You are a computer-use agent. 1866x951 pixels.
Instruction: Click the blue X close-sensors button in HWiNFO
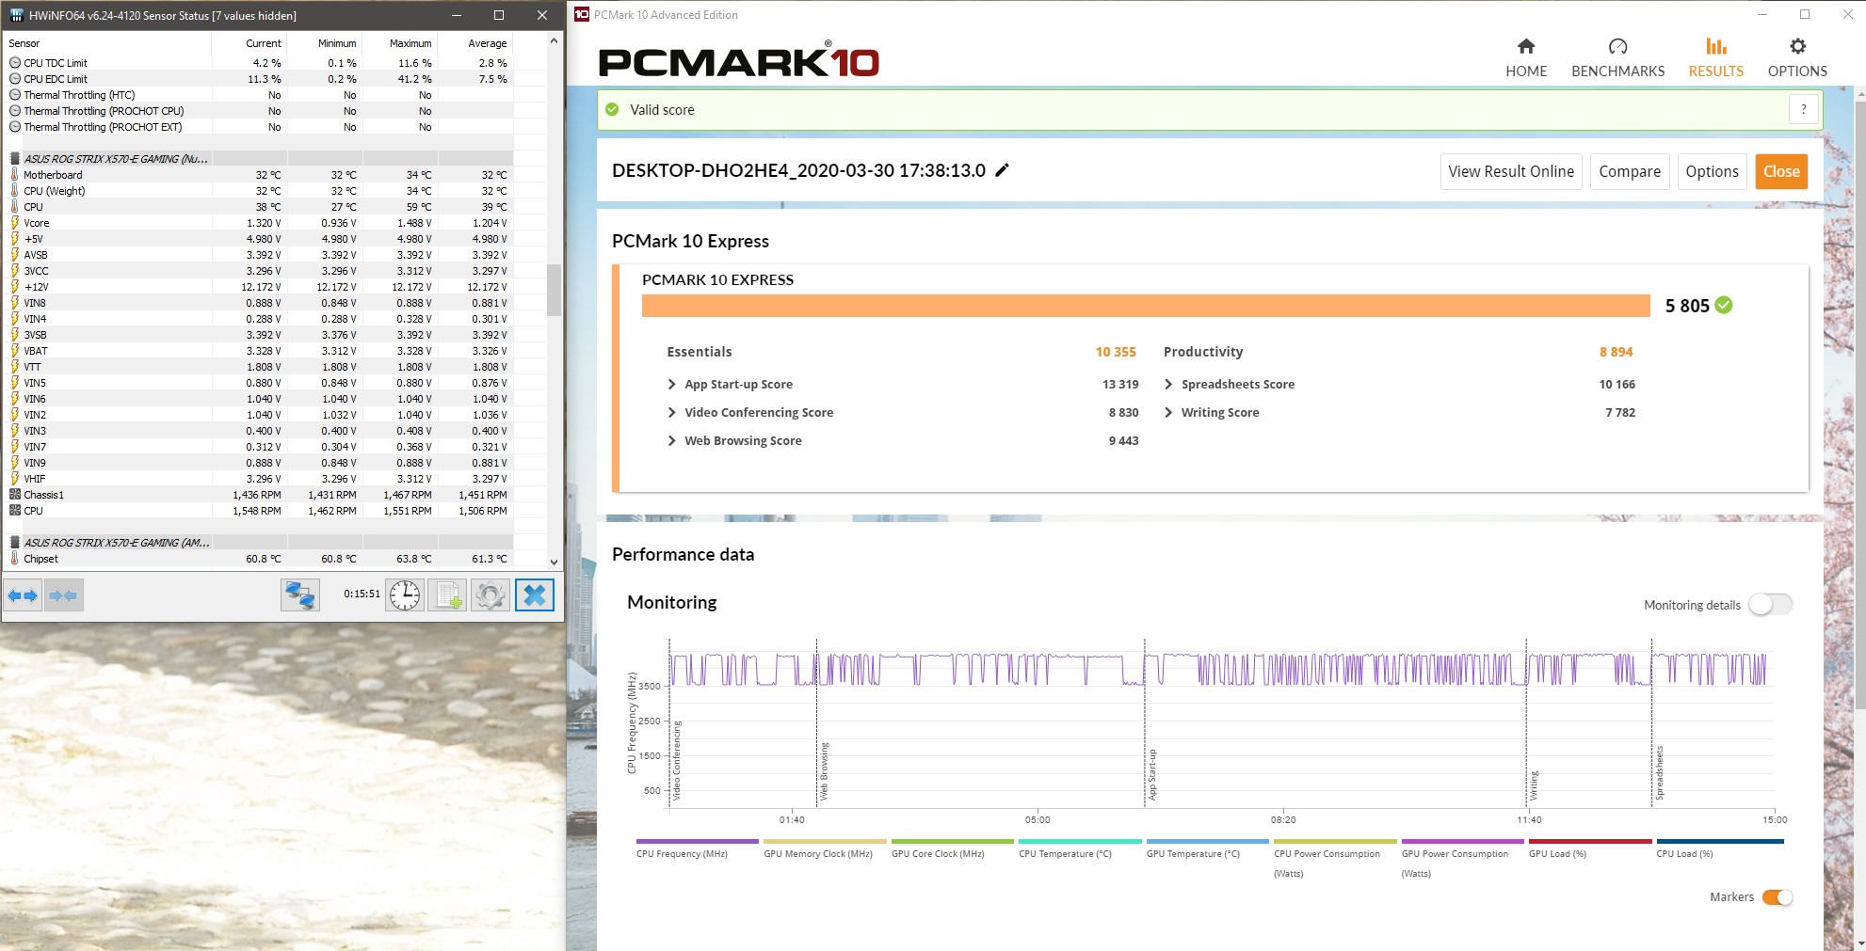tap(535, 595)
